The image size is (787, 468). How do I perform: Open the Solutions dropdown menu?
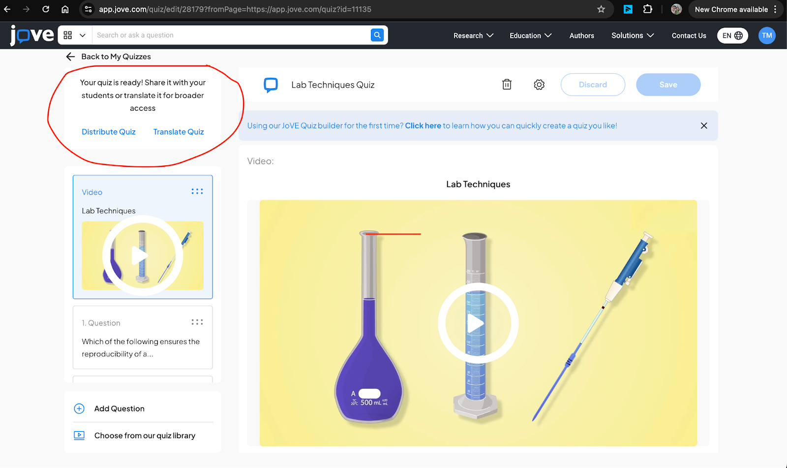pyautogui.click(x=633, y=35)
